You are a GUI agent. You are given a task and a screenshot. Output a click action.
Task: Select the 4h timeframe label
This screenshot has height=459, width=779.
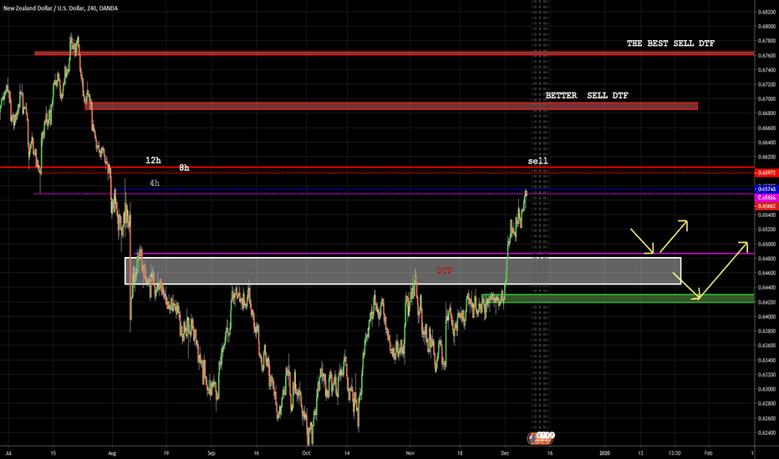155,183
